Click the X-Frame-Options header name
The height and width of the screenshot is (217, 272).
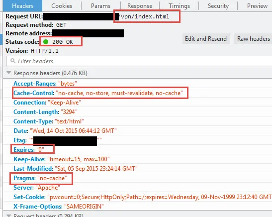pyautogui.click(x=38, y=207)
